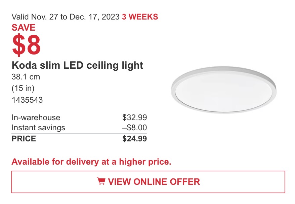Click the –$8.00 savings value
The width and height of the screenshot is (295, 204).
coord(134,128)
